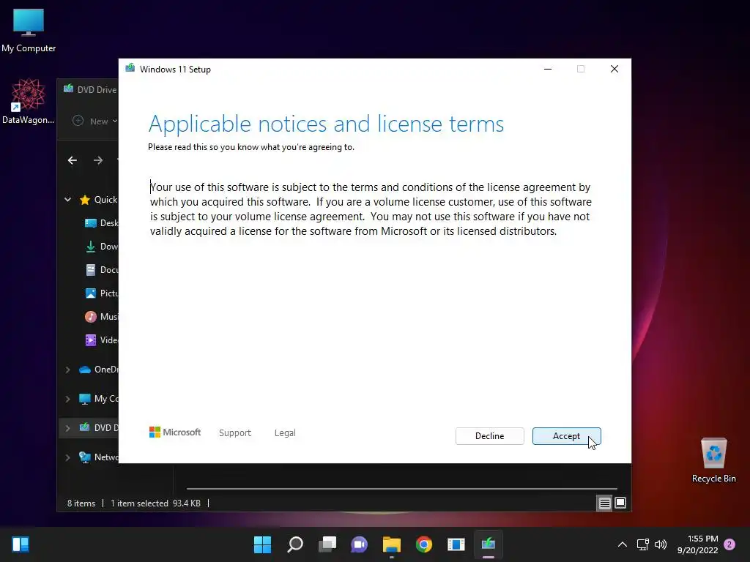
Task: Open taskbar Search
Action: coord(294,544)
